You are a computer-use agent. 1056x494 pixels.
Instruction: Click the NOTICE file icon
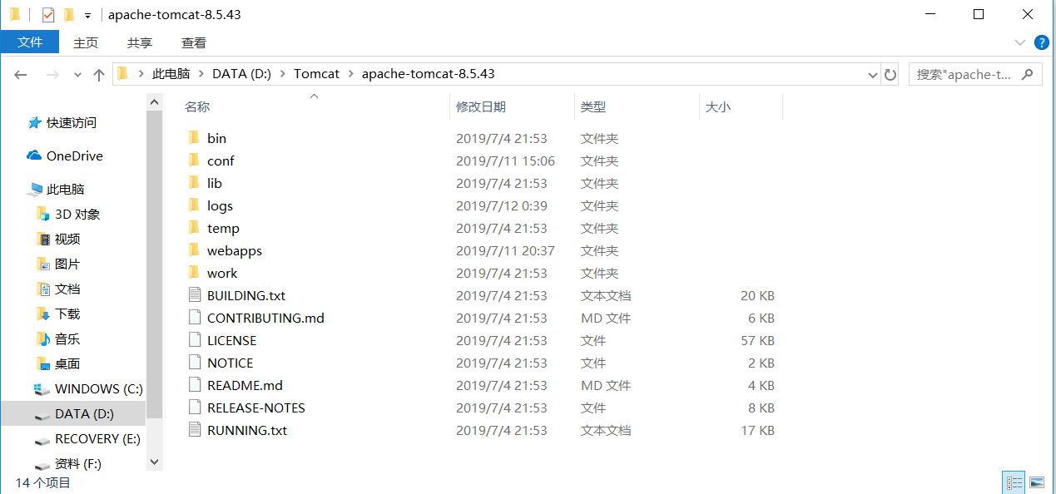(195, 363)
